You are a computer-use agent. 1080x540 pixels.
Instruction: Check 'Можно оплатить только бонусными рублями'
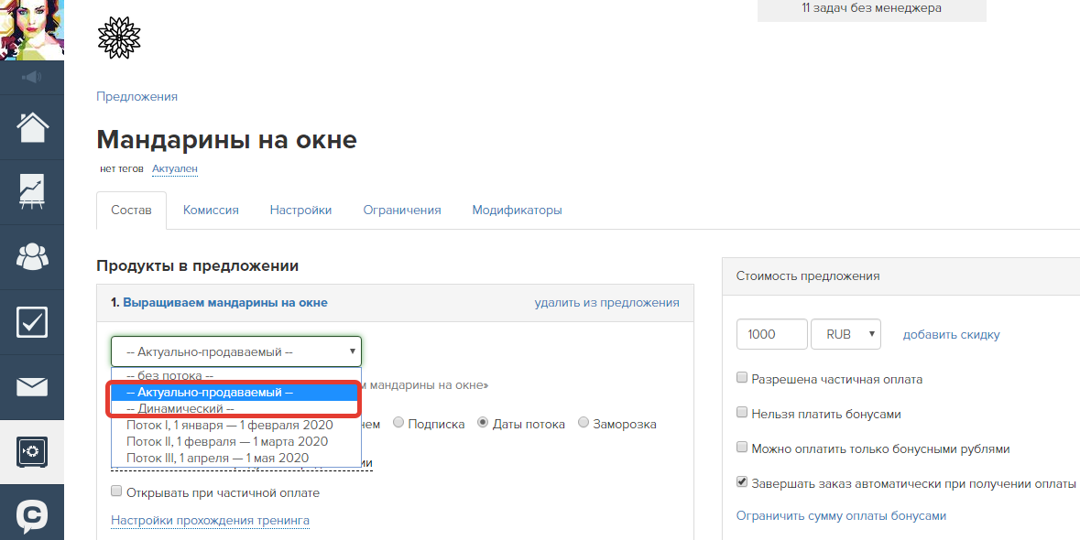tap(742, 448)
